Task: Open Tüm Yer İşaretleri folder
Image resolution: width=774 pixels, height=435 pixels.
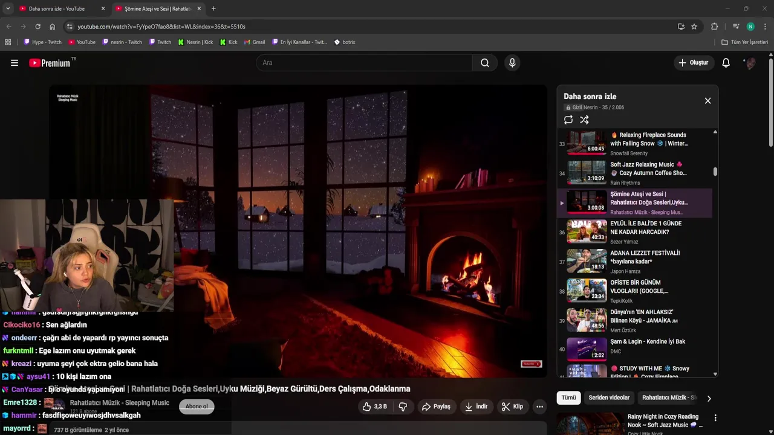Action: click(x=745, y=42)
